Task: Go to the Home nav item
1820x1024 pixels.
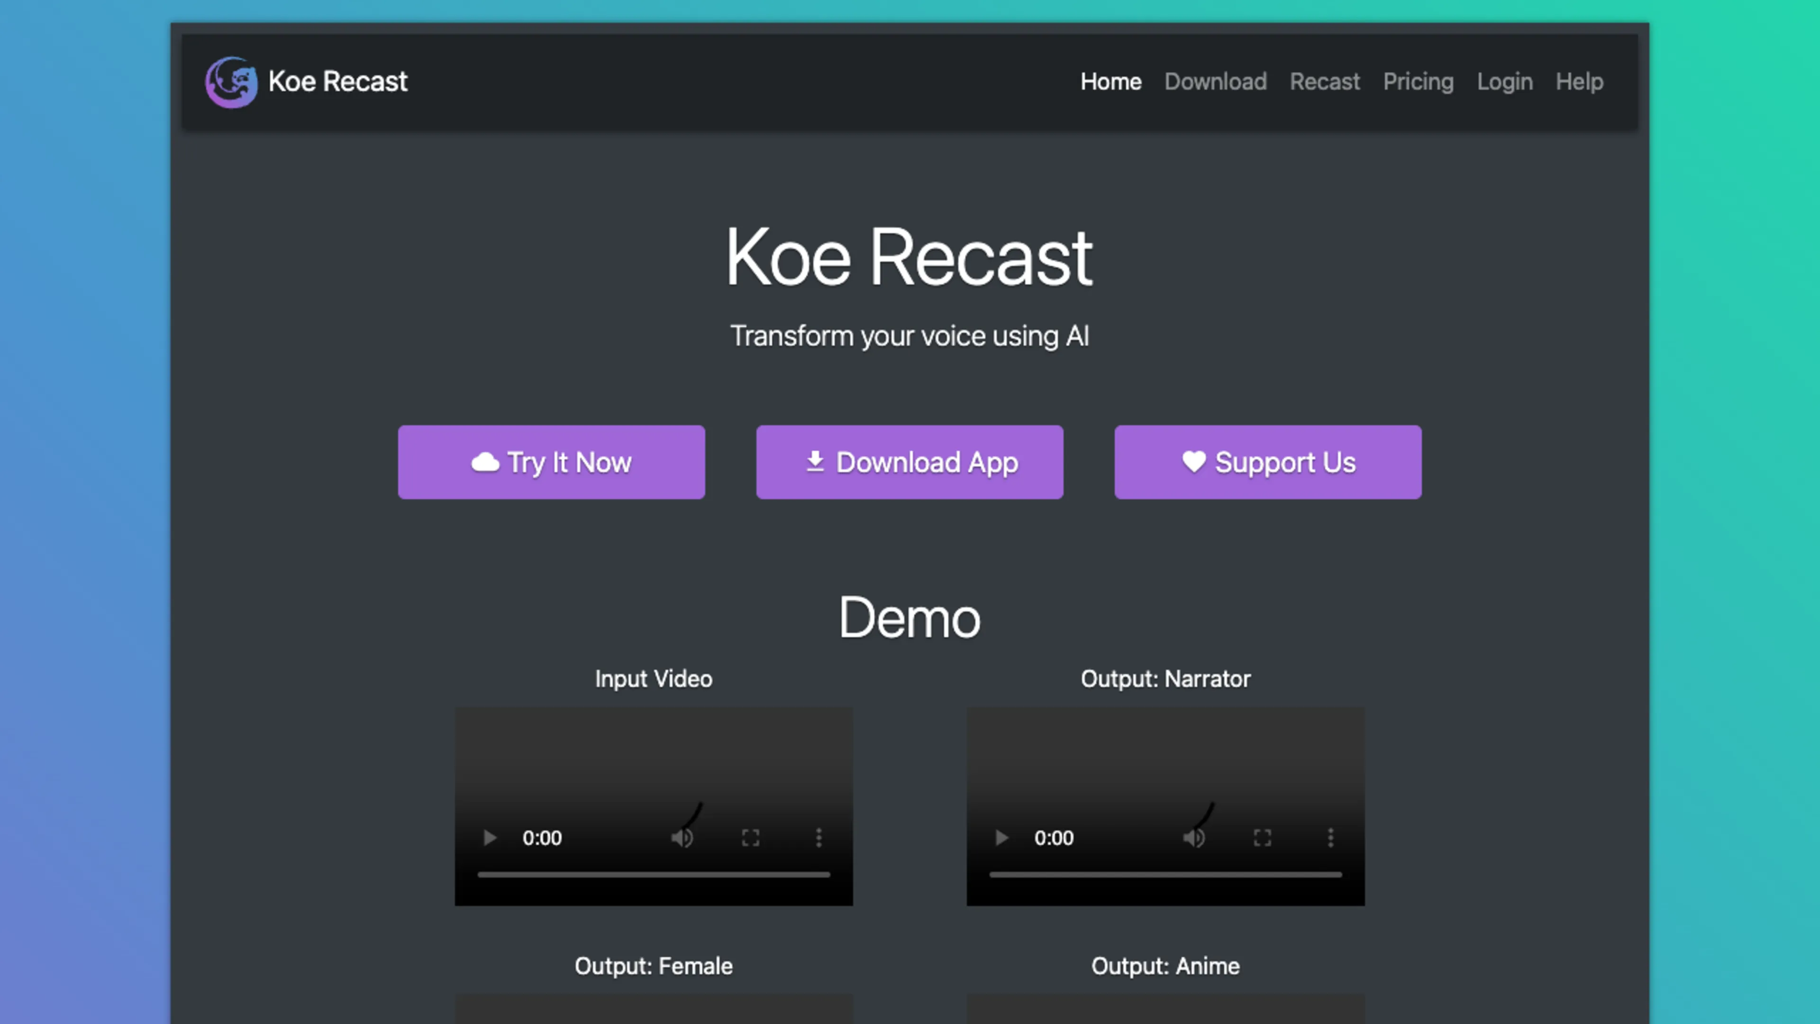Action: [1110, 82]
